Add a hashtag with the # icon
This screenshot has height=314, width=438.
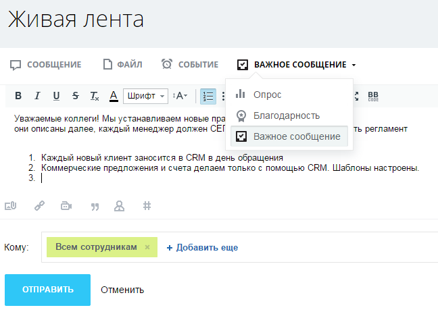click(147, 206)
